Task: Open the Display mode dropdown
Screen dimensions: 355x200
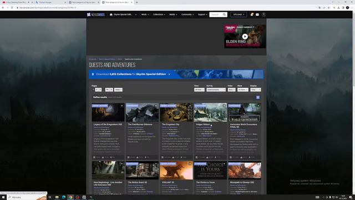Action: click(x=255, y=90)
